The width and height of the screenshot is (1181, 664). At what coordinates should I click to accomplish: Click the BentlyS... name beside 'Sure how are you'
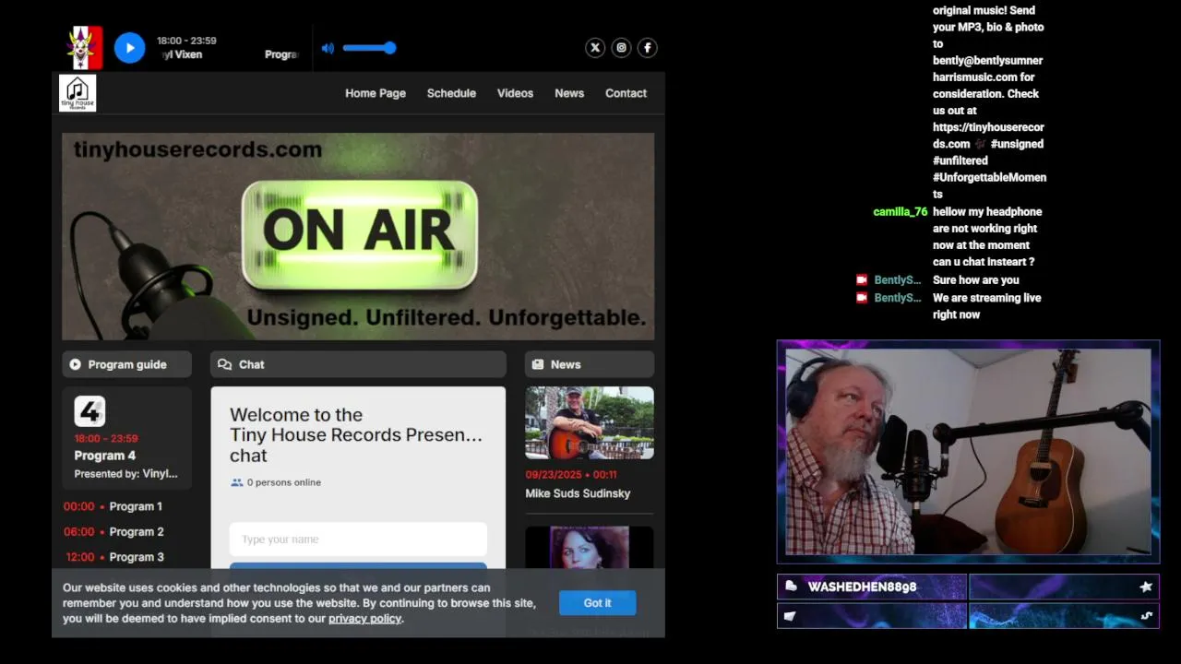pos(897,280)
